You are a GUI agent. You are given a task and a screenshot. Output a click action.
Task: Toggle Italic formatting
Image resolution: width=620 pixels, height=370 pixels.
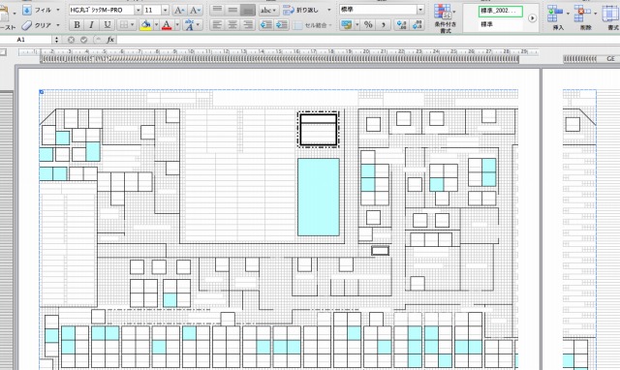point(91,25)
